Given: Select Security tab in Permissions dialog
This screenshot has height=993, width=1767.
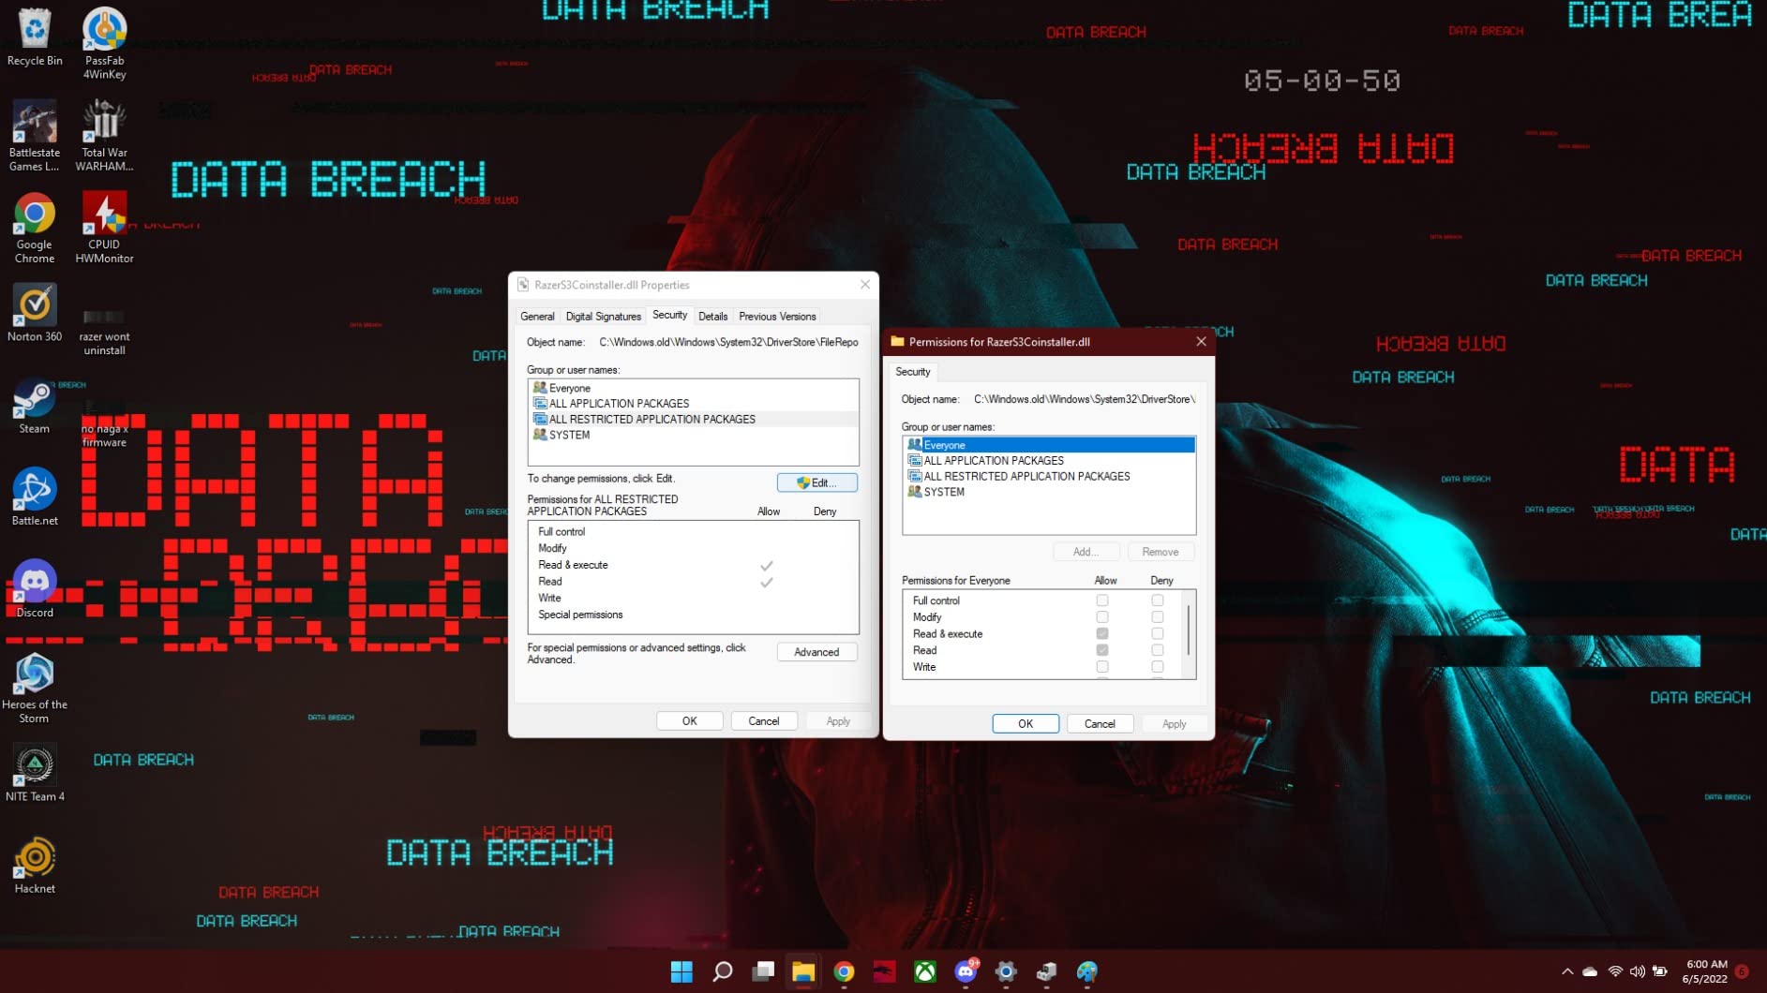Looking at the screenshot, I should click(x=913, y=372).
